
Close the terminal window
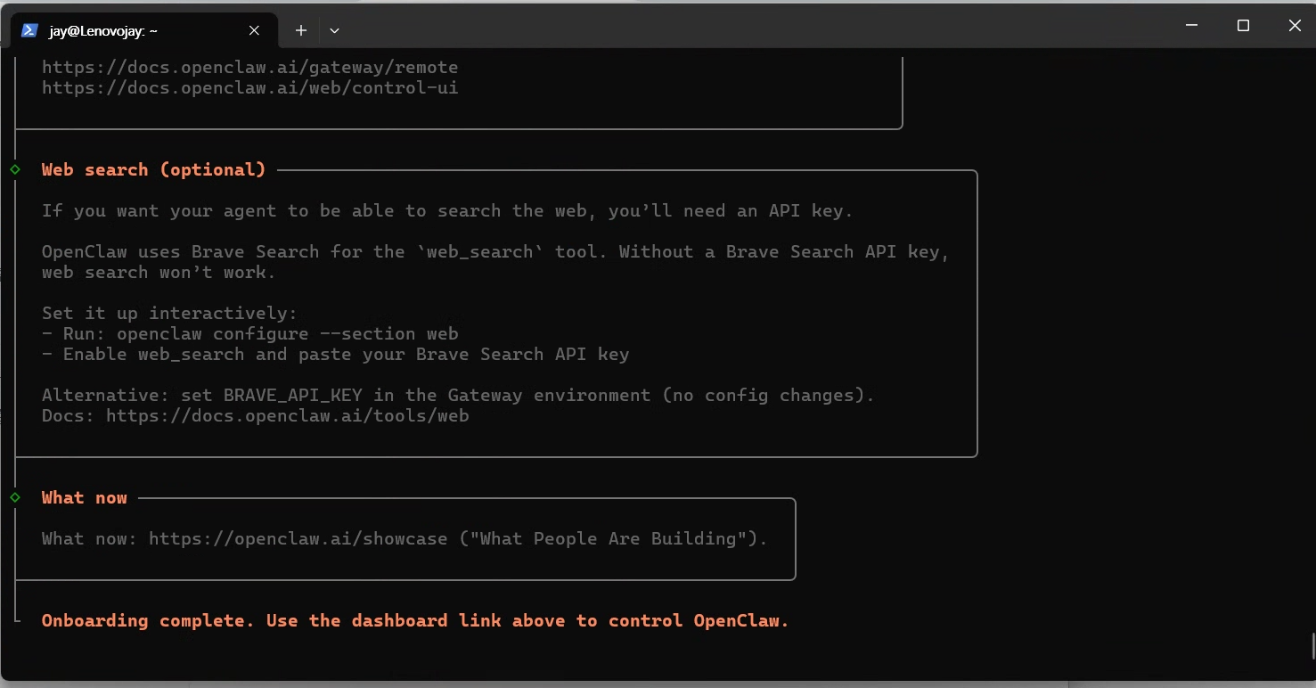click(1295, 26)
